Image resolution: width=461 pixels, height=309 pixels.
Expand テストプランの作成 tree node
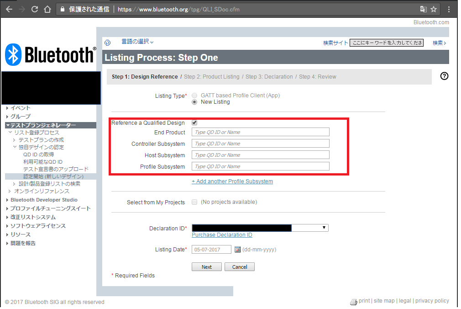click(14, 140)
